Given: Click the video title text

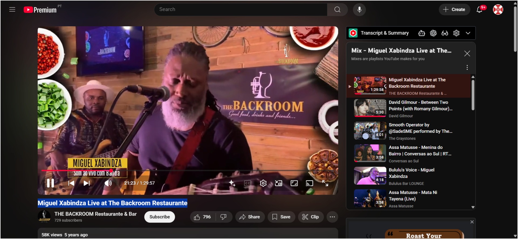Looking at the screenshot, I should 113,203.
